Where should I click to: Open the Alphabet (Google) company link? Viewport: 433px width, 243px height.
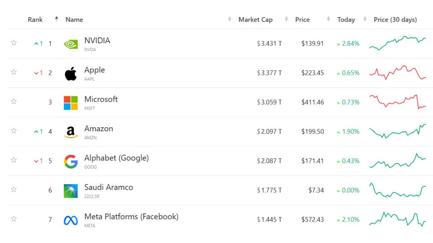click(x=116, y=158)
